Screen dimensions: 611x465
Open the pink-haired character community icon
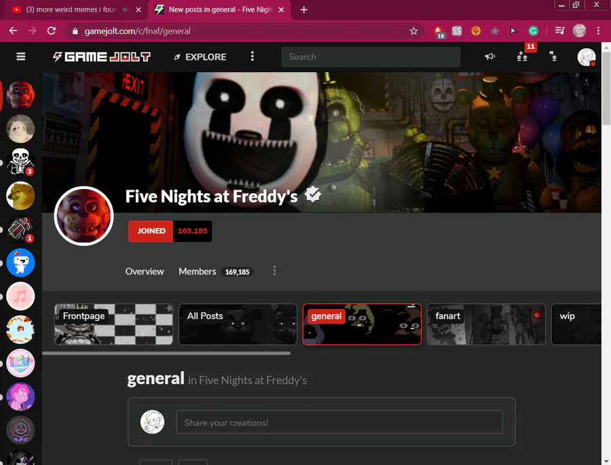20,397
